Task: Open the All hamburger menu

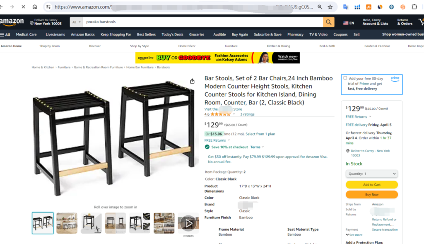Action: pyautogui.click(x=5, y=35)
